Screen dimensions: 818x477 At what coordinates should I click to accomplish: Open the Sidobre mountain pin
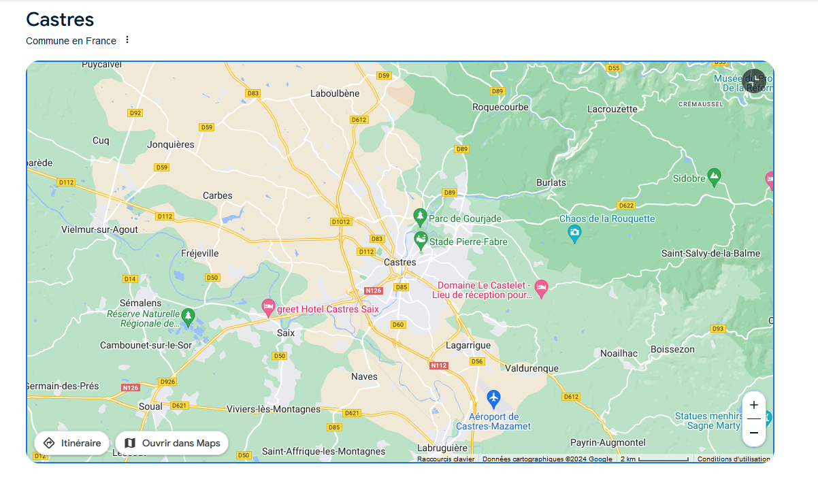point(714,178)
